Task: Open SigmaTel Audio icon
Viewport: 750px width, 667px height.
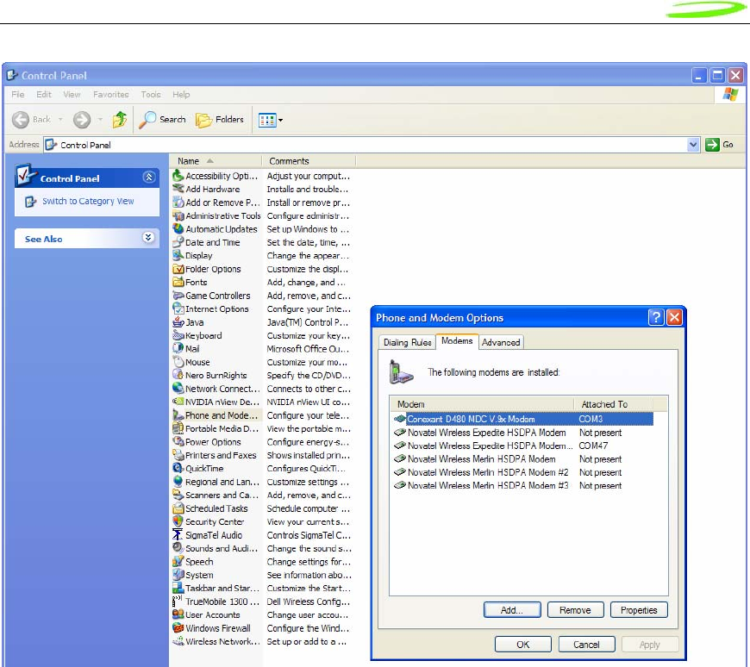Action: pyautogui.click(x=178, y=535)
